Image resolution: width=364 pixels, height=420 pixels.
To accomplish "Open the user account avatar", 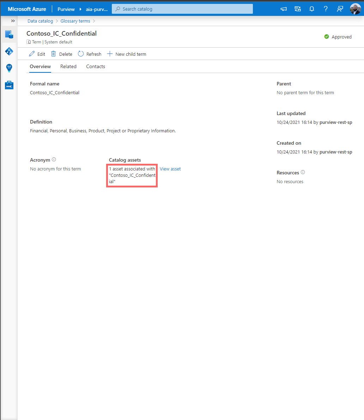I will [356, 9].
